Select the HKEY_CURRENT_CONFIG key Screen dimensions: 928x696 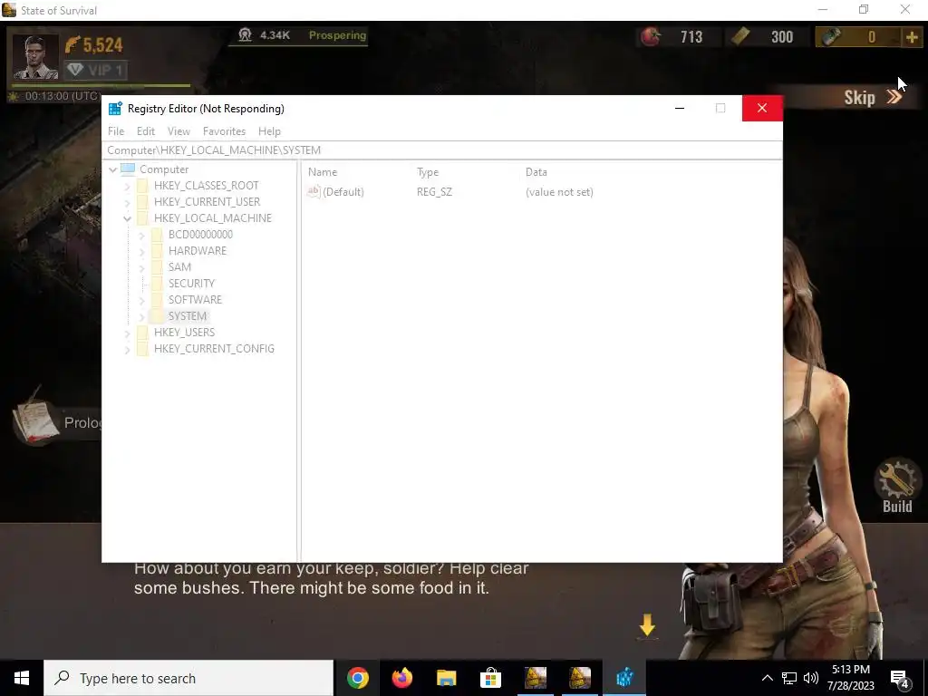tap(214, 349)
